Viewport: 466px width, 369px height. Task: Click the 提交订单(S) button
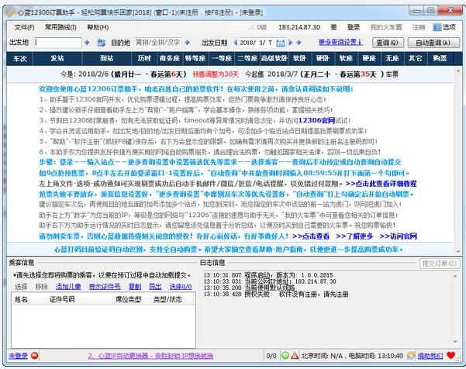point(440,264)
